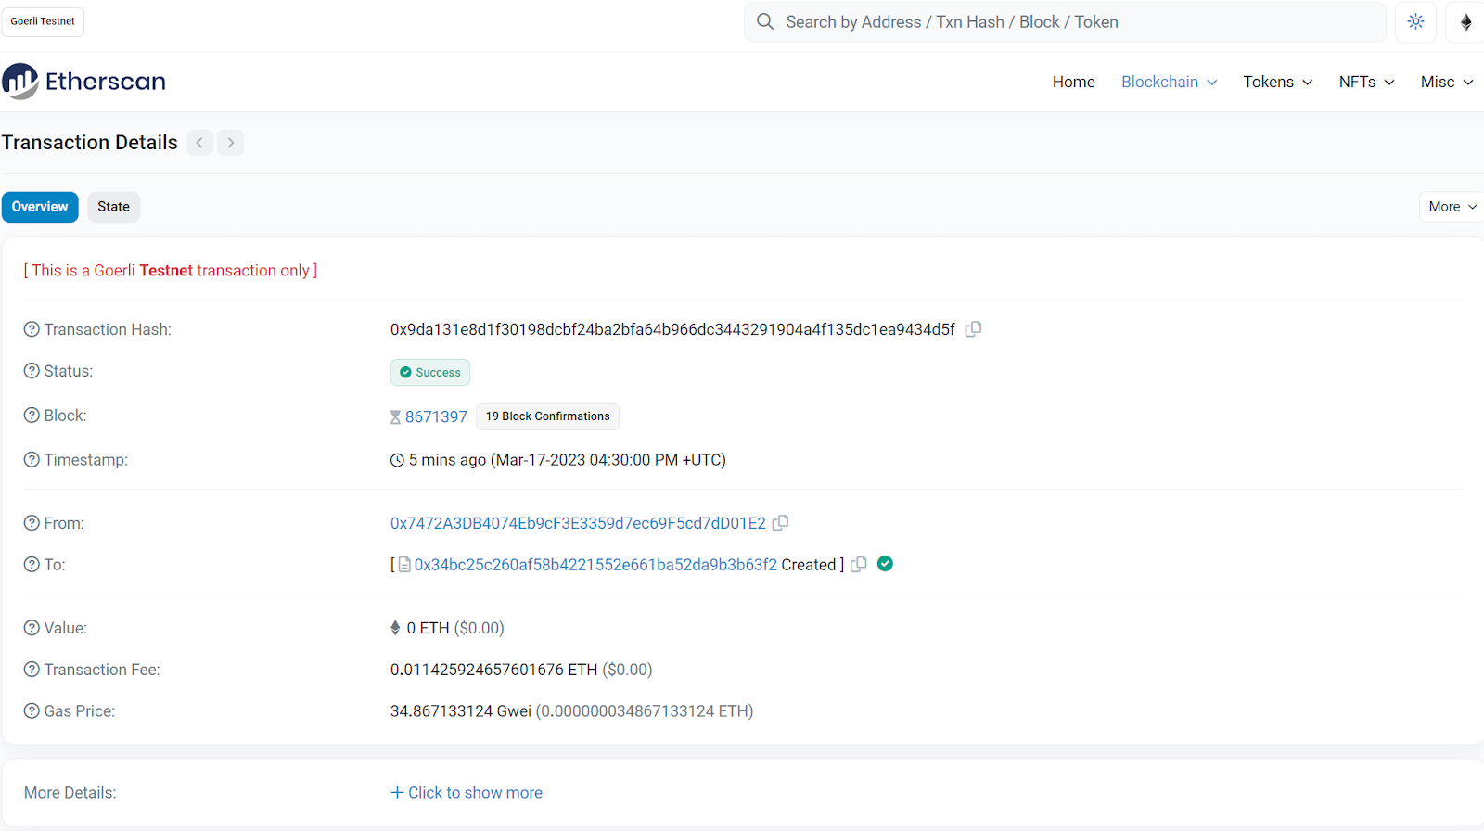Click the timestamp Mar-17-2023 text
This screenshot has height=831, width=1484.
coord(608,460)
